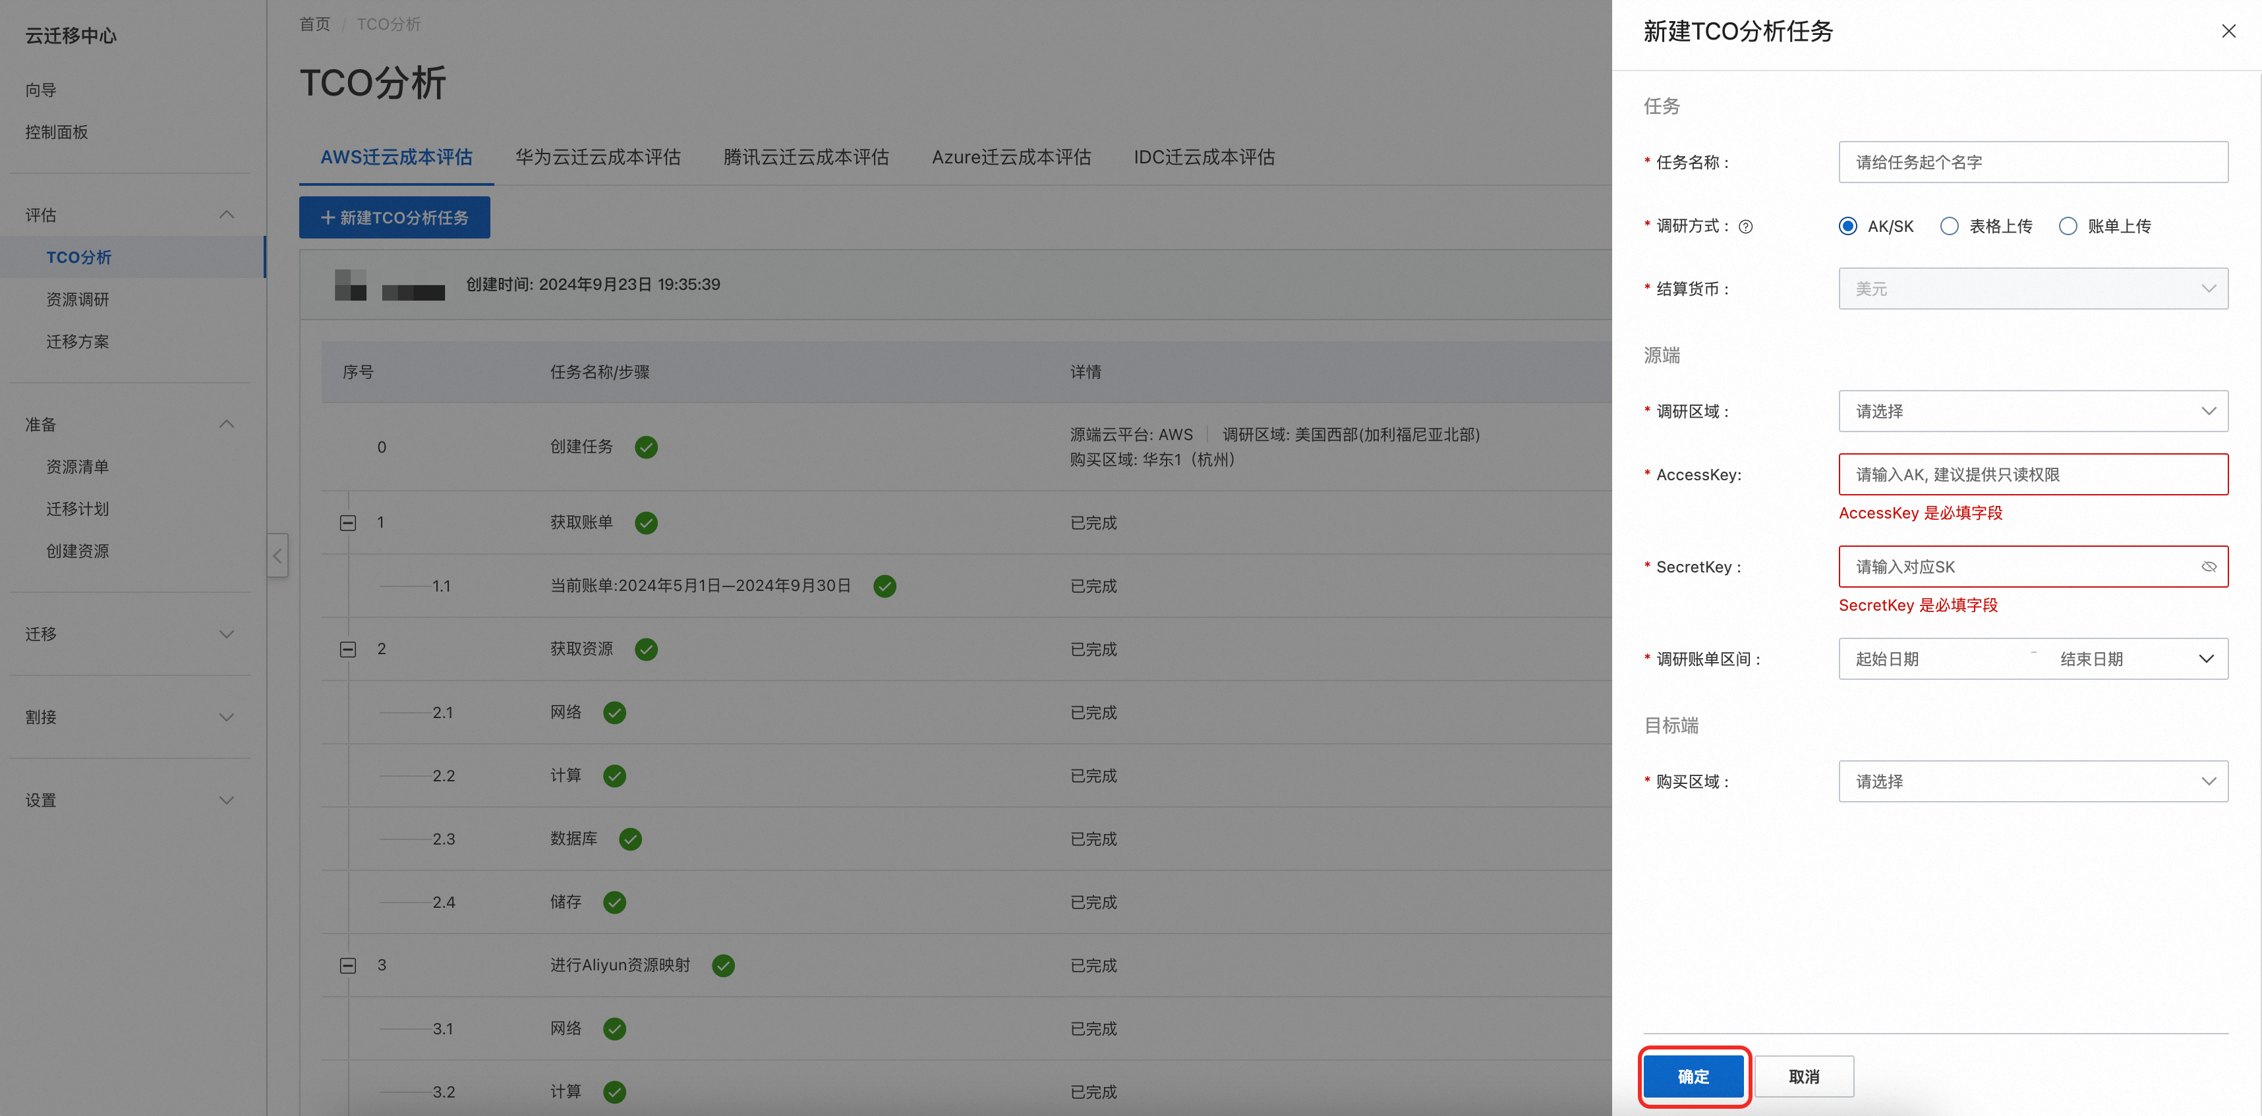The width and height of the screenshot is (2262, 1116).
Task: Toggle SecretKey visibility eye icon
Action: (2209, 567)
